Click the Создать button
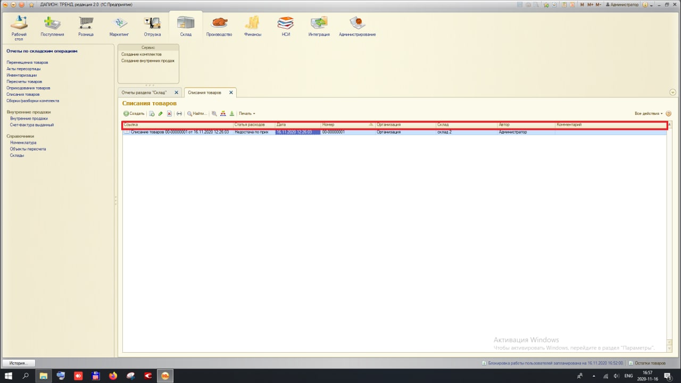This screenshot has width=681, height=383. (x=134, y=113)
